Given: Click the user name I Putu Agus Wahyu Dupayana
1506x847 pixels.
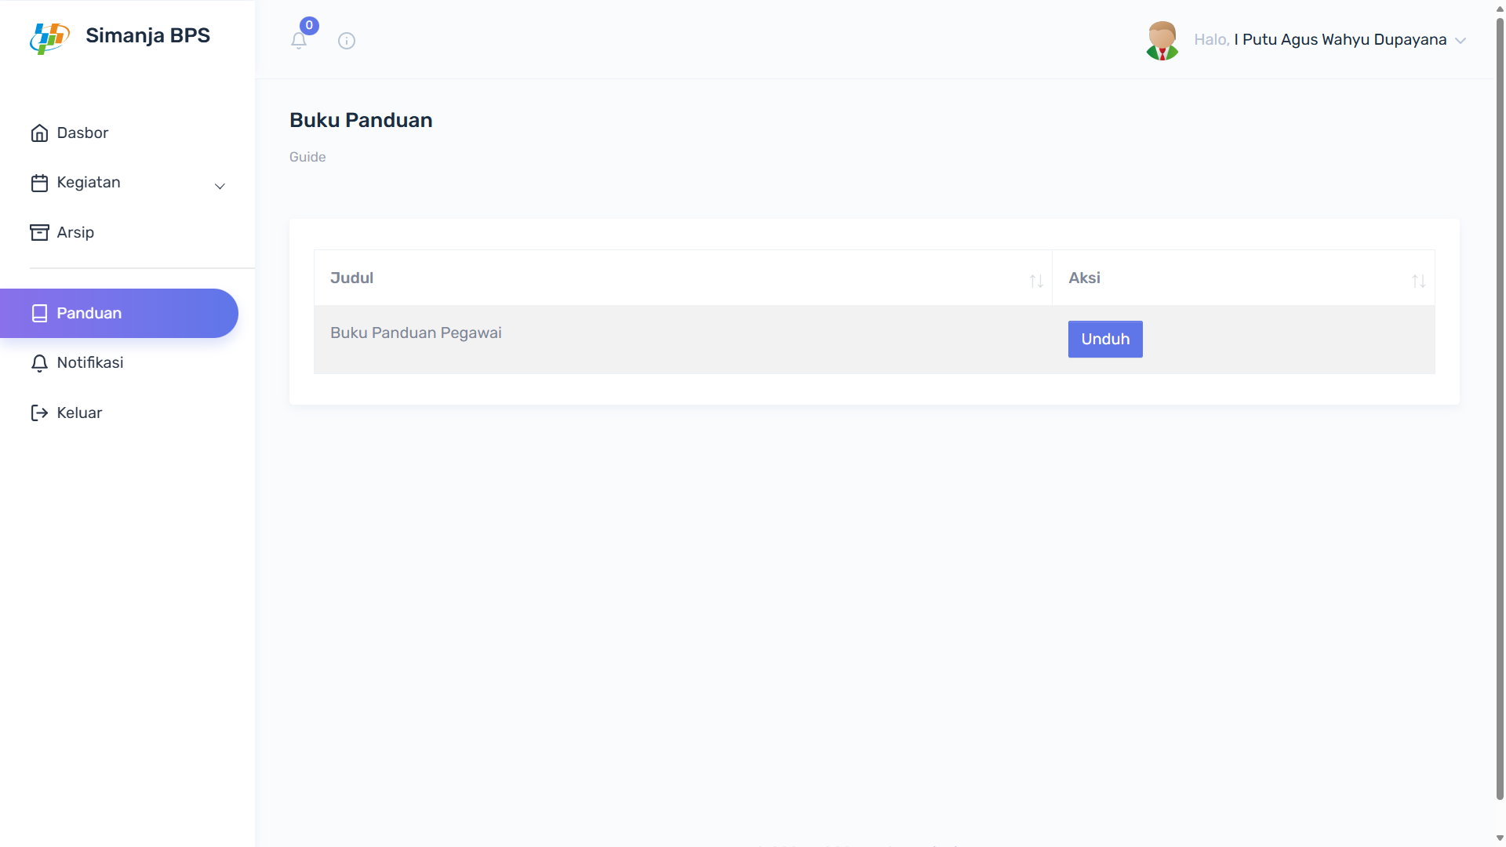Looking at the screenshot, I should (x=1340, y=40).
